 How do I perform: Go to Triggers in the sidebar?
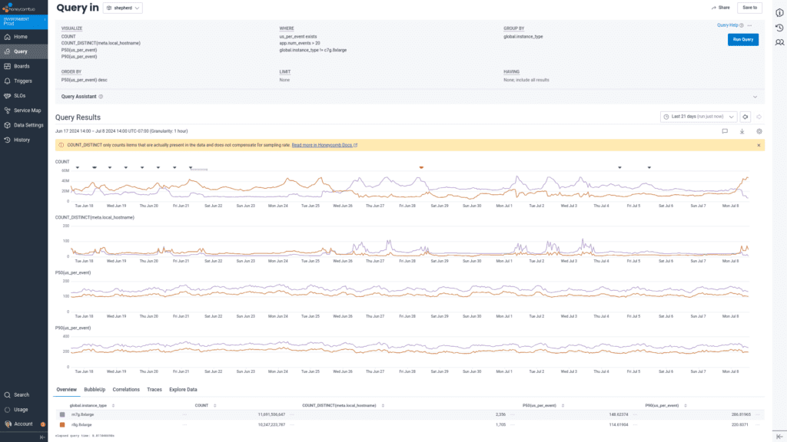pyautogui.click(x=22, y=81)
